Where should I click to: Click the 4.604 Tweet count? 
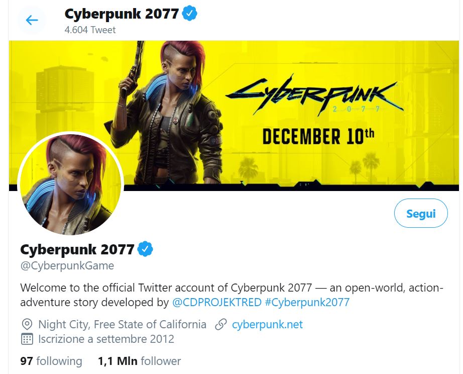pyautogui.click(x=90, y=30)
